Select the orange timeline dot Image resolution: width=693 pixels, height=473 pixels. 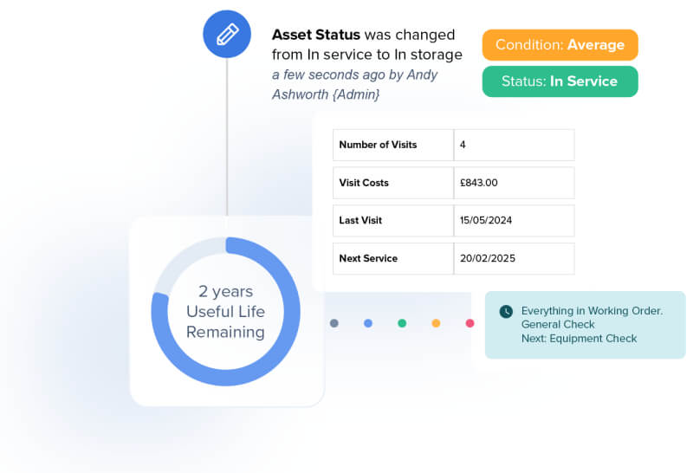pyautogui.click(x=436, y=323)
